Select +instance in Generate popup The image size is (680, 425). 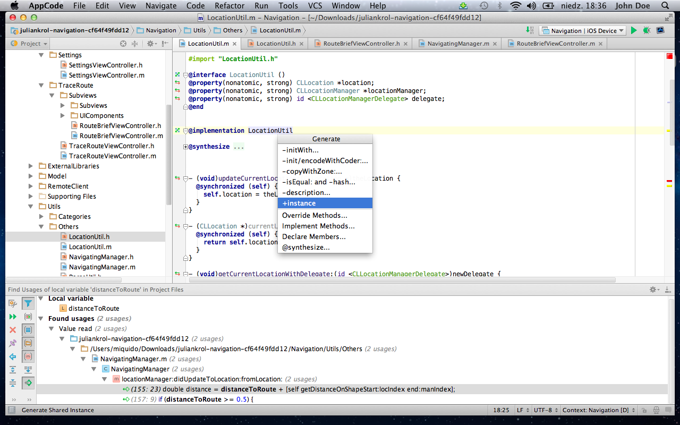(x=325, y=203)
